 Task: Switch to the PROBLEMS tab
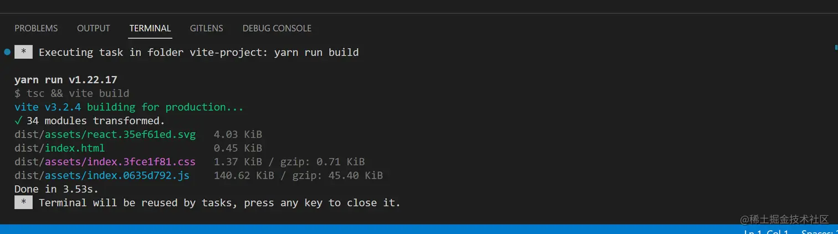[x=36, y=28]
